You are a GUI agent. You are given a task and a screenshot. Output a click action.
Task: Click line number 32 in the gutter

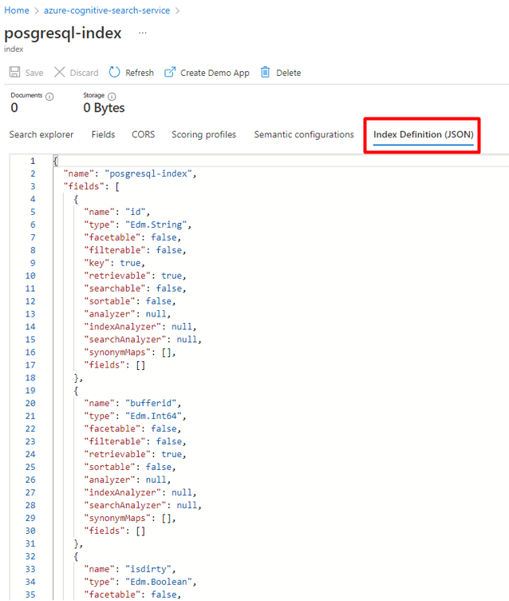[30, 556]
